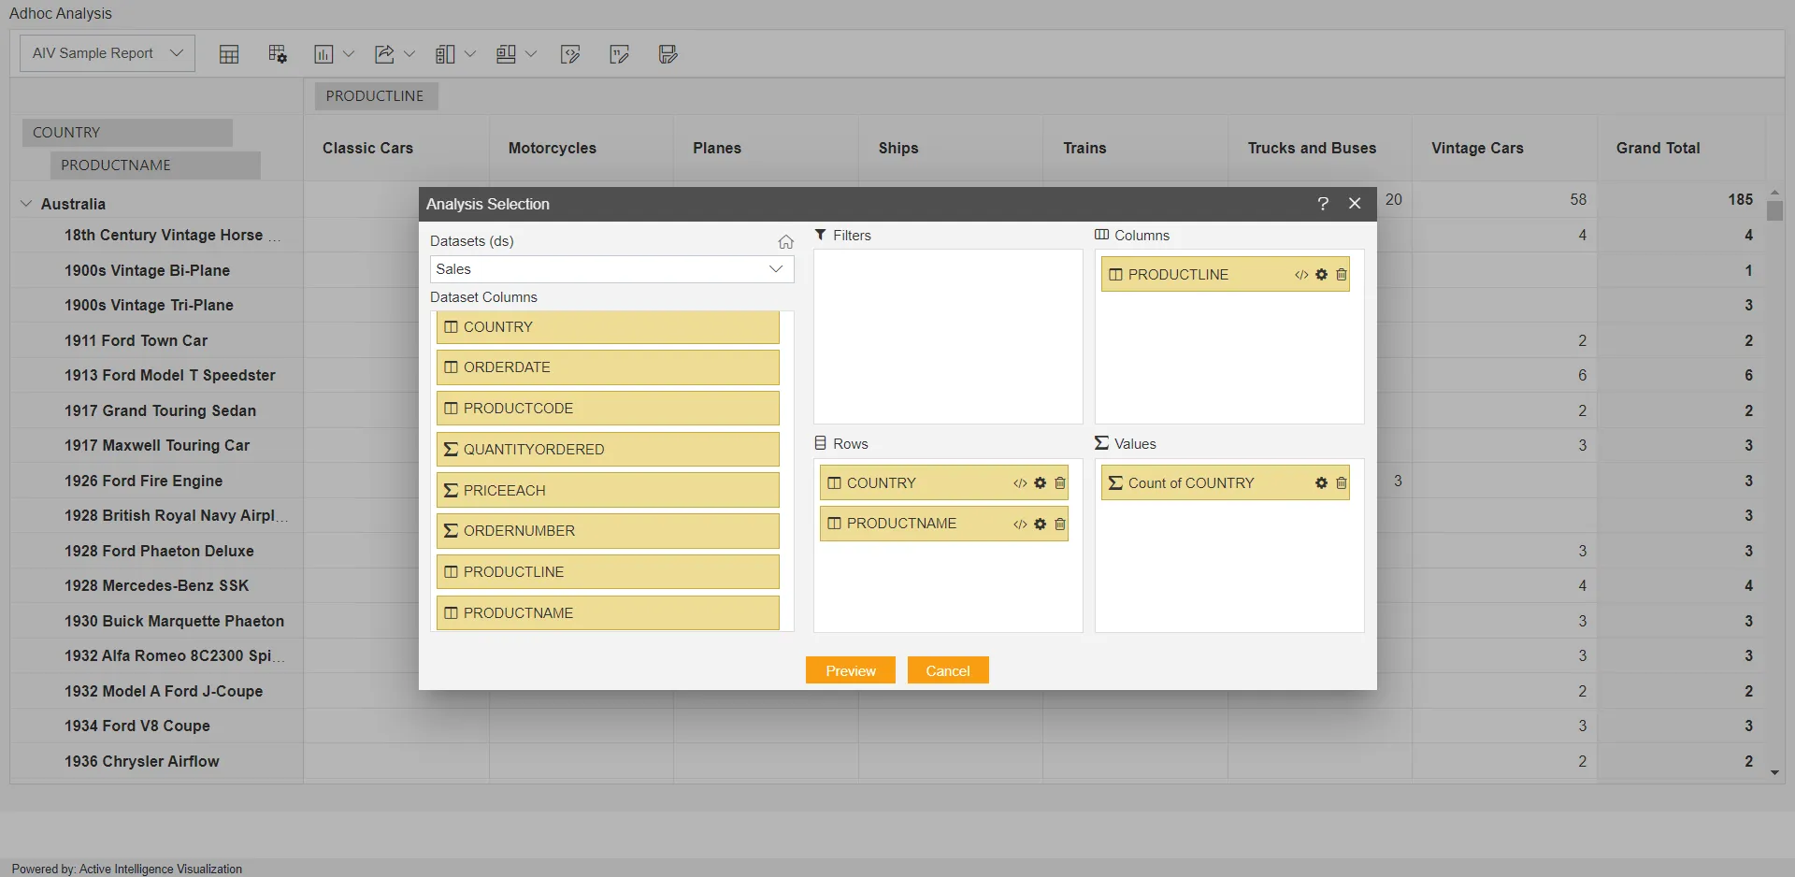
Task: Expand the export icon dropdown arrow
Action: pyautogui.click(x=409, y=54)
